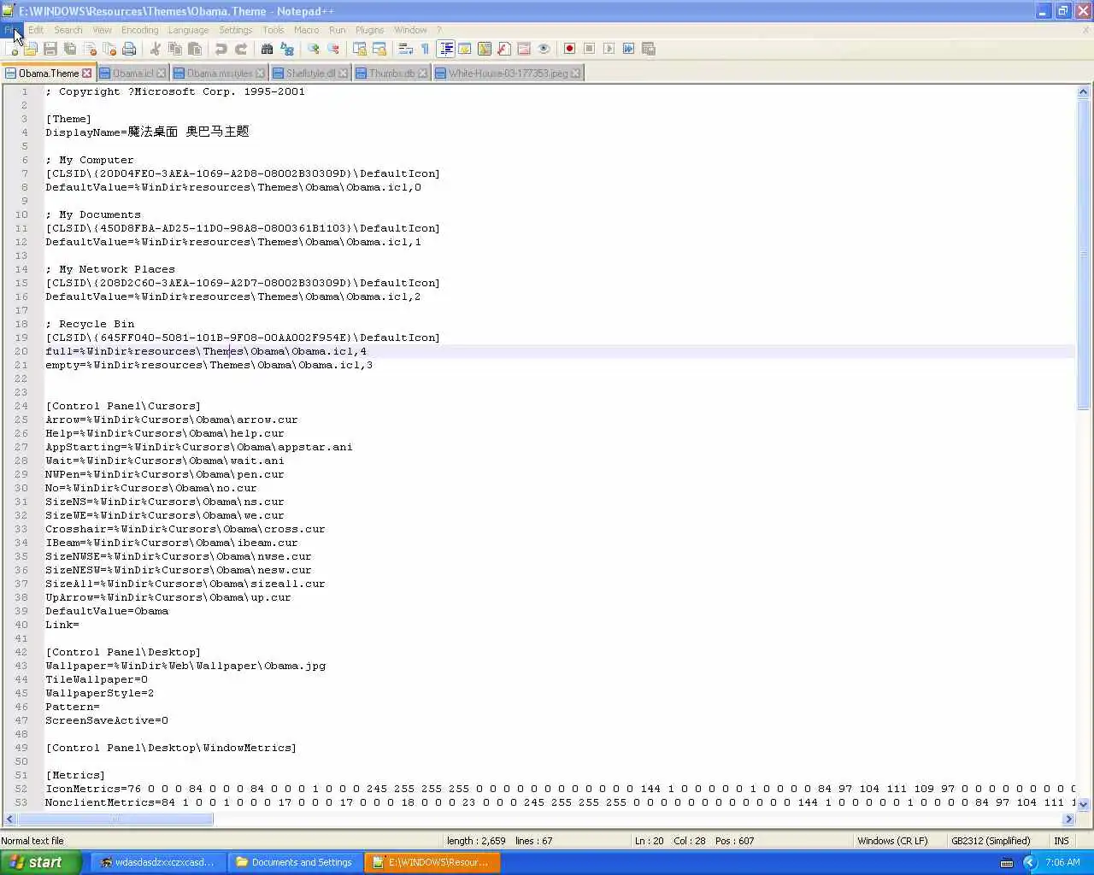
Task: Click the Stop Recording macro icon
Action: click(x=589, y=49)
